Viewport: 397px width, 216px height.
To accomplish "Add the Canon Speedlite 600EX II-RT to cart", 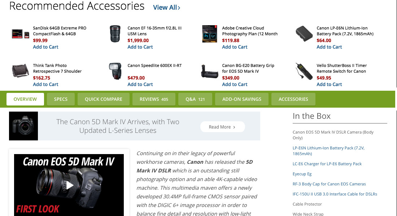I will [140, 84].
